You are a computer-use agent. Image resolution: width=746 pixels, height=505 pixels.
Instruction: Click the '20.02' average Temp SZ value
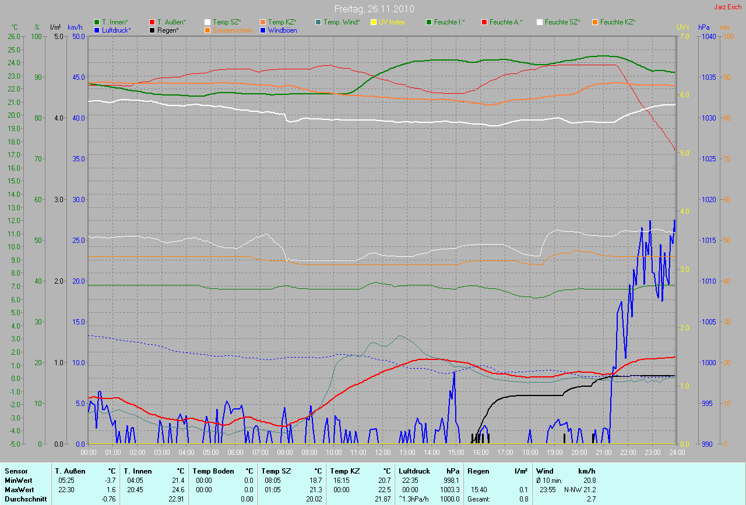[x=315, y=499]
